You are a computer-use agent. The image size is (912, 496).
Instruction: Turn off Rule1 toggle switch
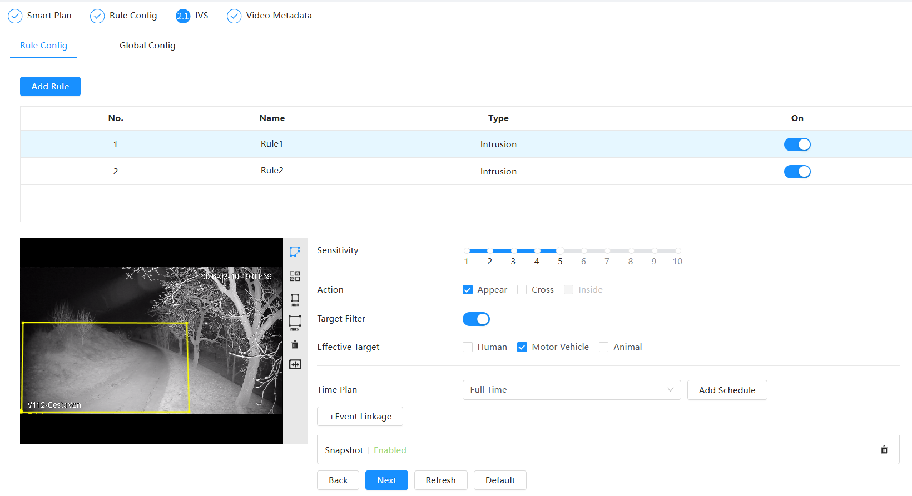tap(797, 144)
